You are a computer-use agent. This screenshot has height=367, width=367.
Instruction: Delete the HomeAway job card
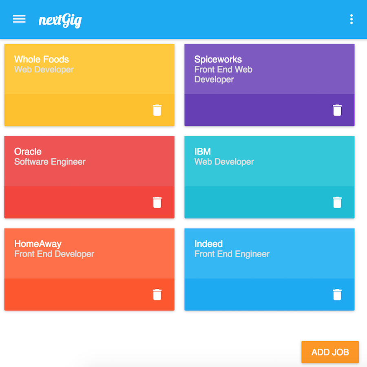157,294
